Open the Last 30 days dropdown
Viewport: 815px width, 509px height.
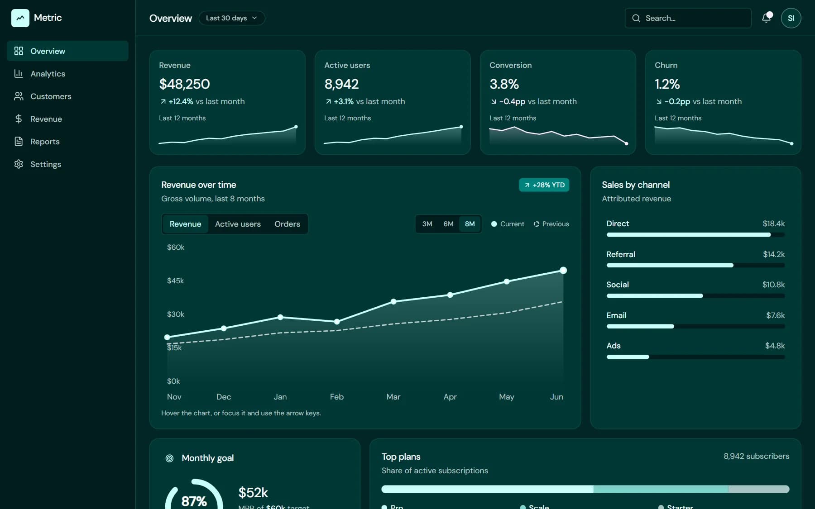[232, 18]
